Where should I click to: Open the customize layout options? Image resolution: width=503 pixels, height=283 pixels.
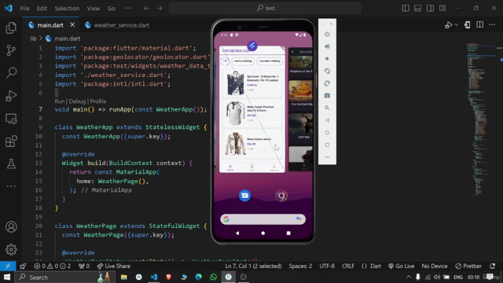tap(442, 9)
